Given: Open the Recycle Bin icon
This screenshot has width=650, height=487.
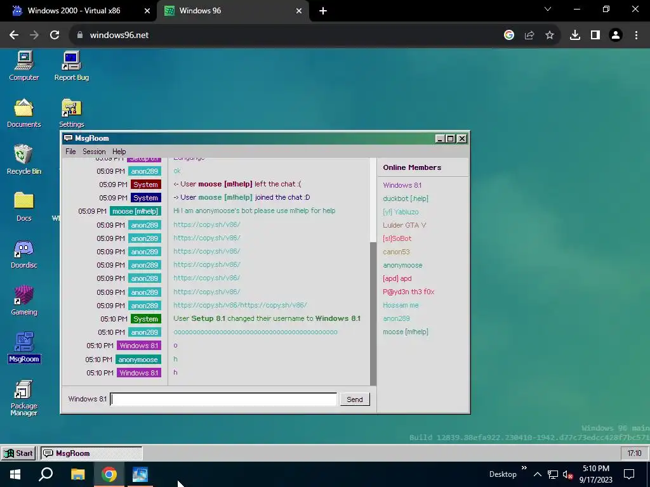Looking at the screenshot, I should coord(24,160).
